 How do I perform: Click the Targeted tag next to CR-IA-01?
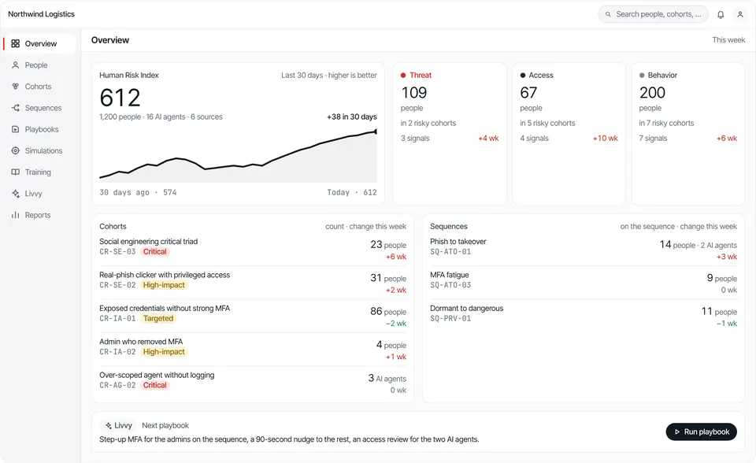point(158,318)
